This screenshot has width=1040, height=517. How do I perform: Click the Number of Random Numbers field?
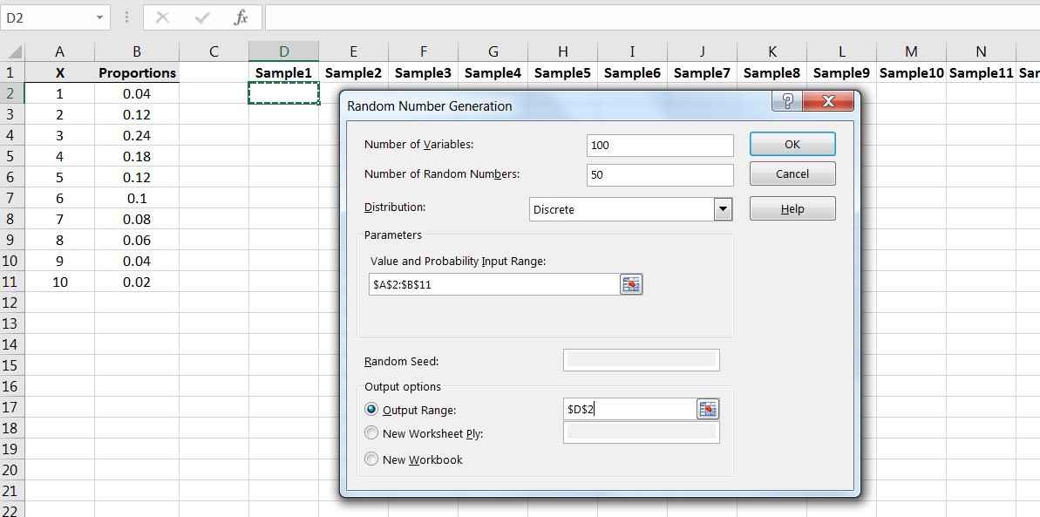pos(660,175)
